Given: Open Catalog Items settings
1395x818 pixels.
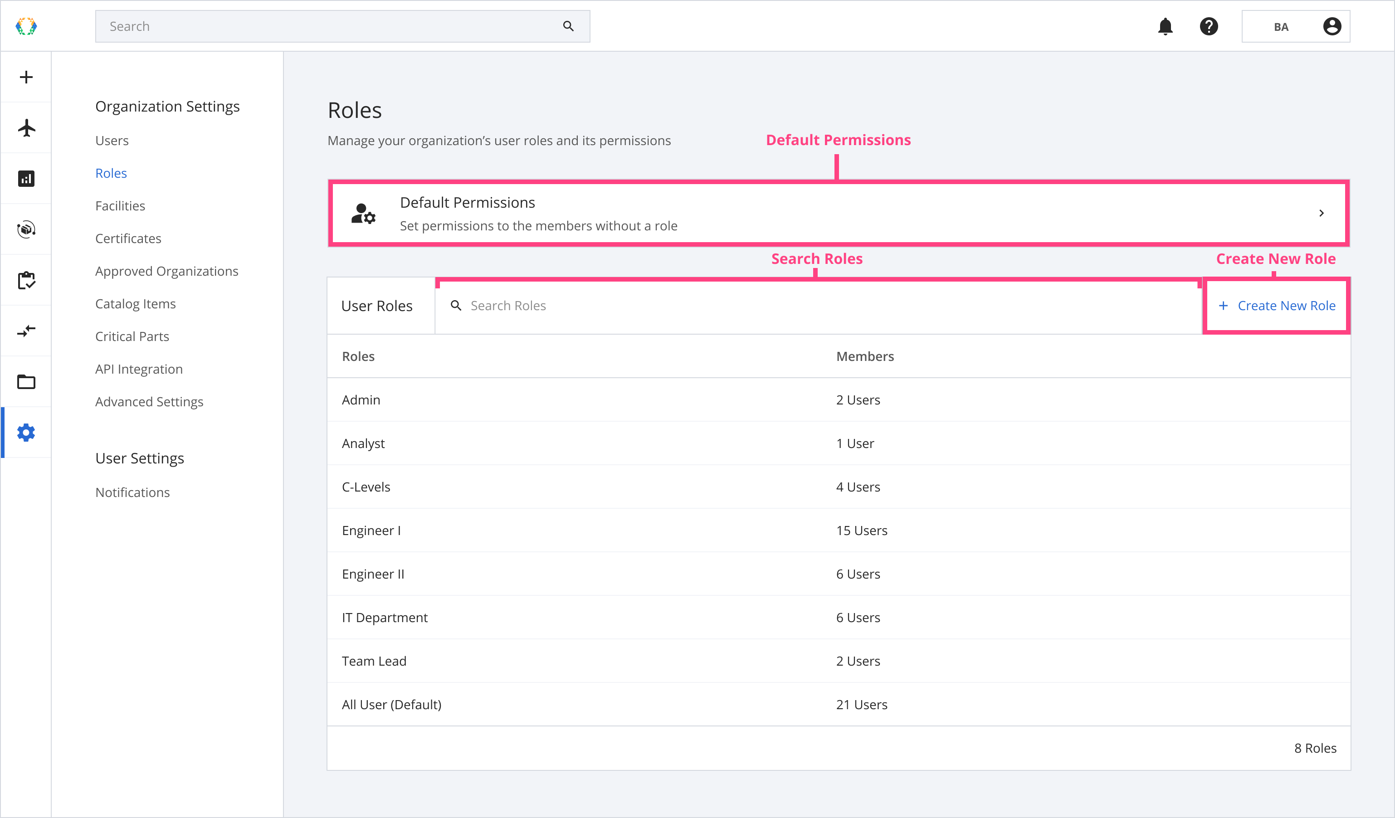Looking at the screenshot, I should [136, 304].
